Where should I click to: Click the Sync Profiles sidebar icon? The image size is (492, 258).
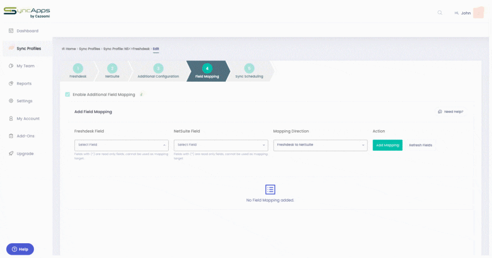coord(11,48)
